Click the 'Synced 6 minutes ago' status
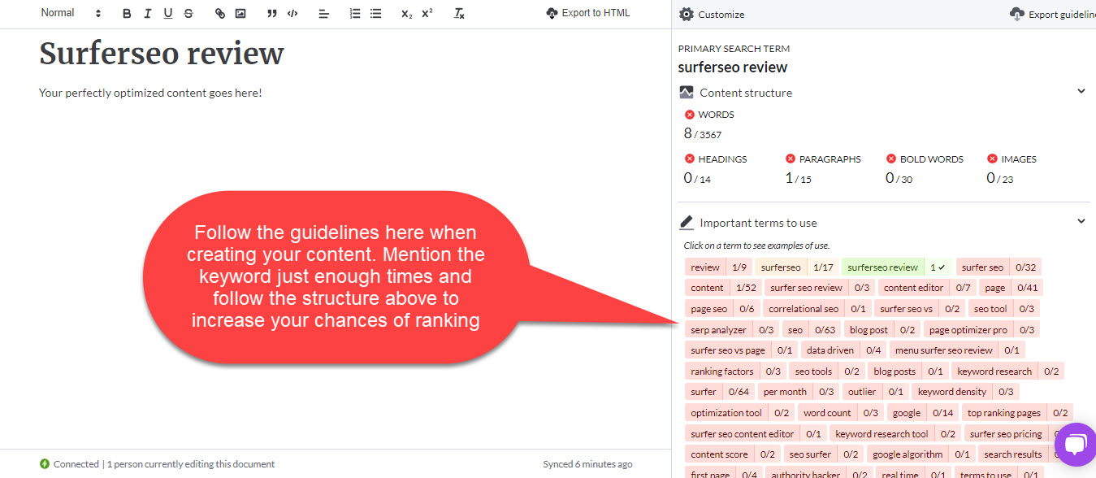The height and width of the screenshot is (478, 1096). pyautogui.click(x=587, y=464)
